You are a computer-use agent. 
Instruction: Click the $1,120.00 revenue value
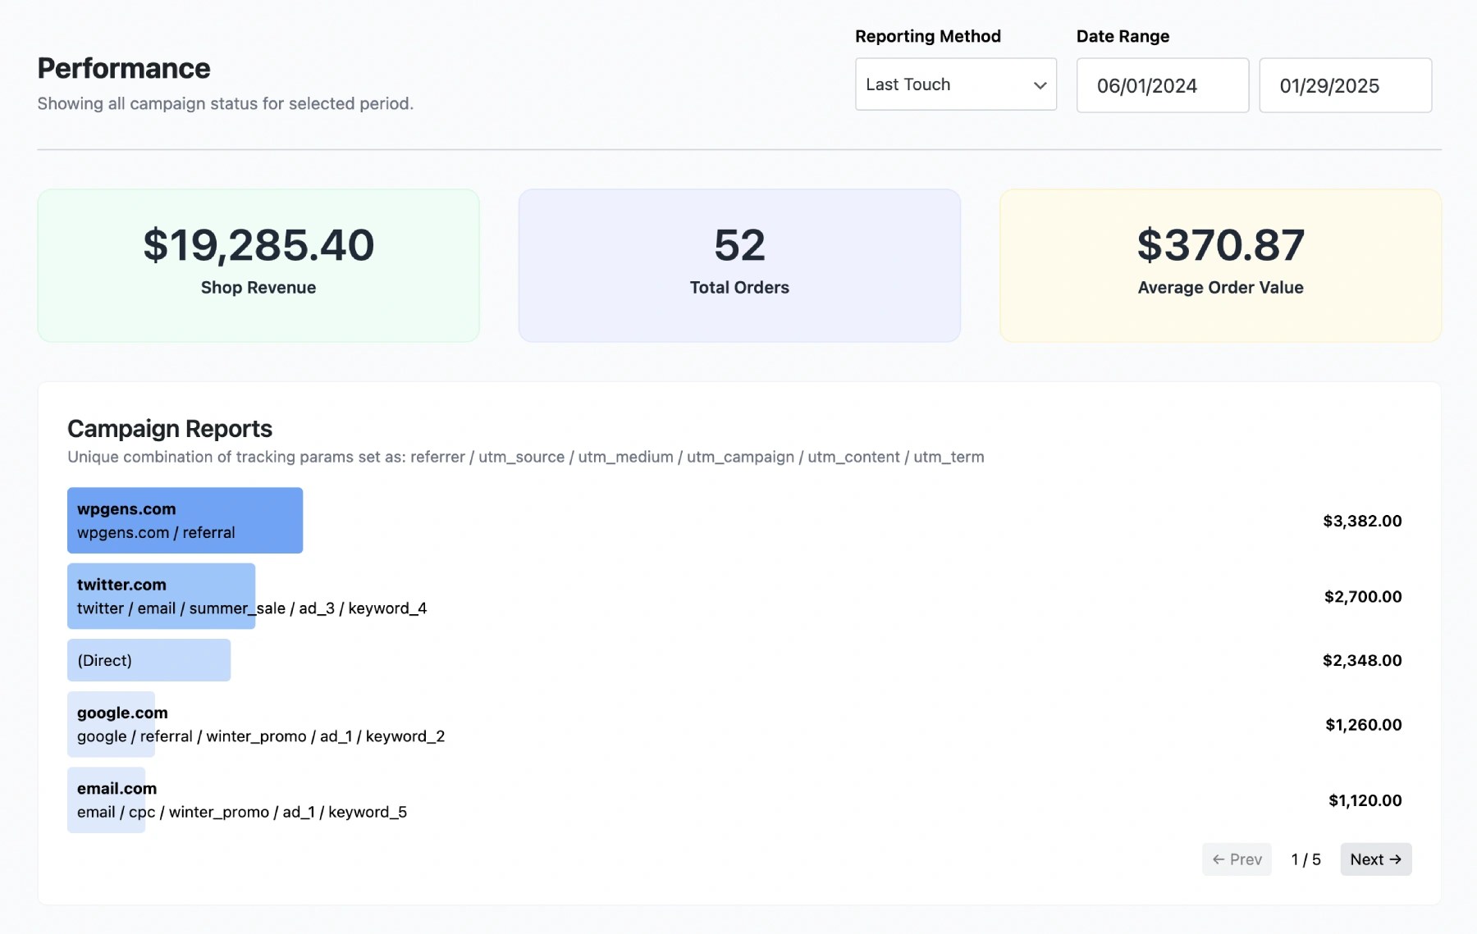pyautogui.click(x=1365, y=800)
